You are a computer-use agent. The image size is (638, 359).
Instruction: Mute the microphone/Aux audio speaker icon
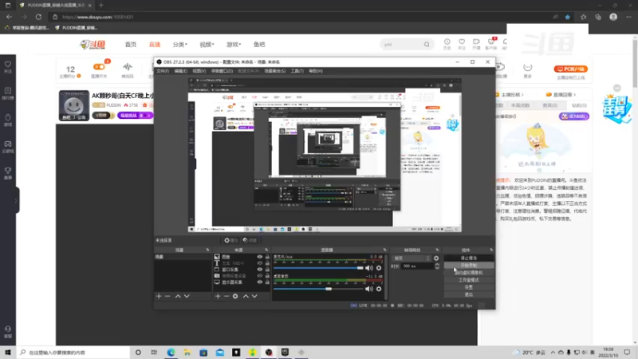pos(368,268)
